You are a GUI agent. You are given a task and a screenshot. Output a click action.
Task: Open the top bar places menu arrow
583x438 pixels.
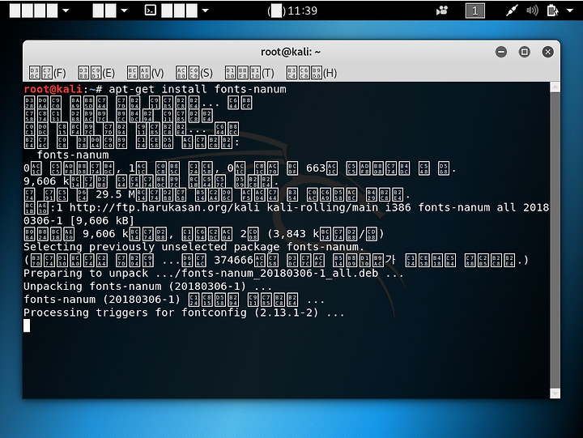tap(124, 11)
